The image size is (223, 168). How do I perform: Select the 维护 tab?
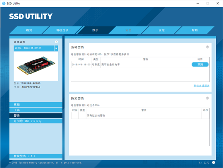point(95,30)
